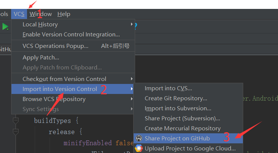This screenshot has height=153, width=278.
Task: Open VCS Operations Popup entry
Action: (56, 46)
